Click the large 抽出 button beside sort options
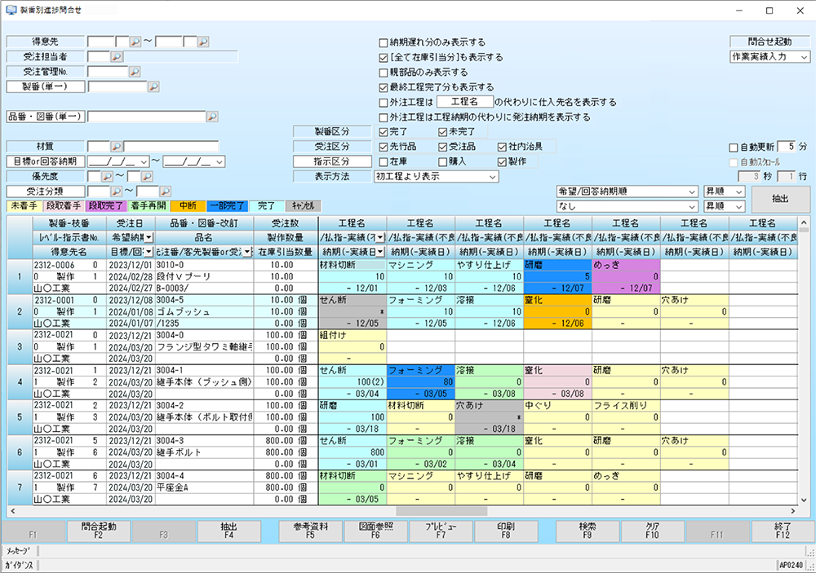Image resolution: width=816 pixels, height=573 pixels. pyautogui.click(x=780, y=199)
